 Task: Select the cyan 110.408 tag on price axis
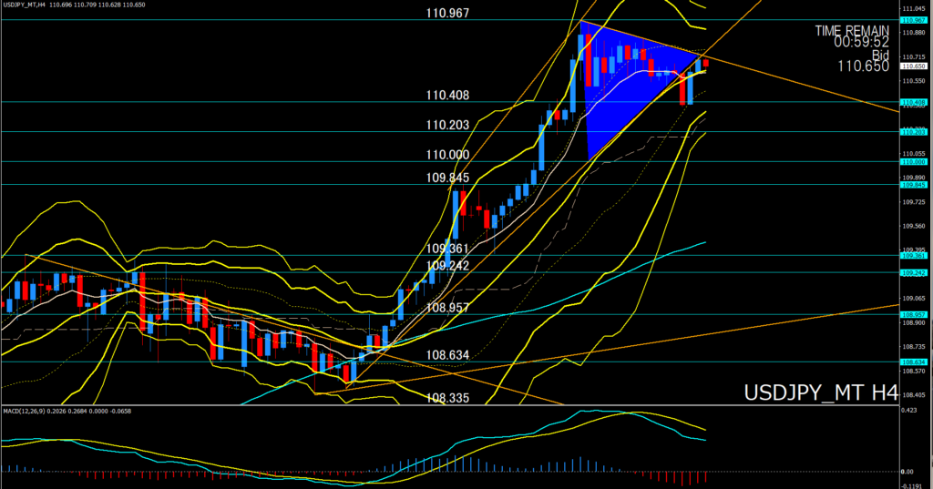[x=914, y=102]
